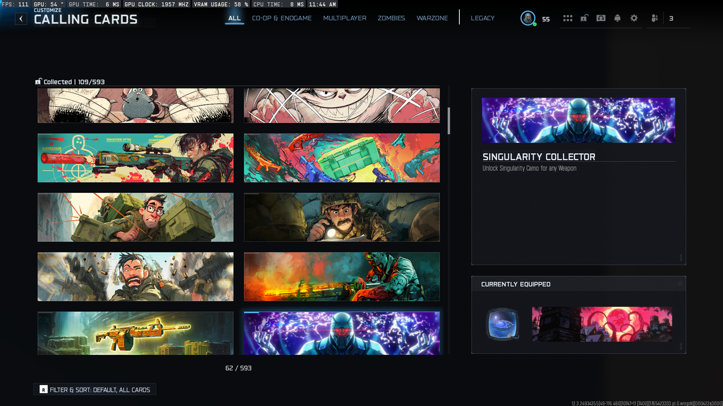Open Filter & Sort: Default, All Cards

pos(95,390)
